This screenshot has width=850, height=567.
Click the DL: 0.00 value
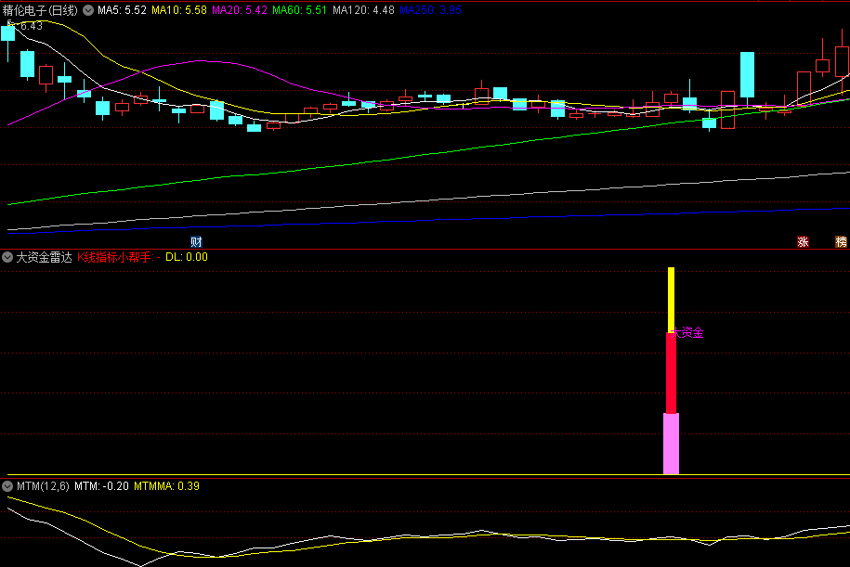[x=187, y=257]
